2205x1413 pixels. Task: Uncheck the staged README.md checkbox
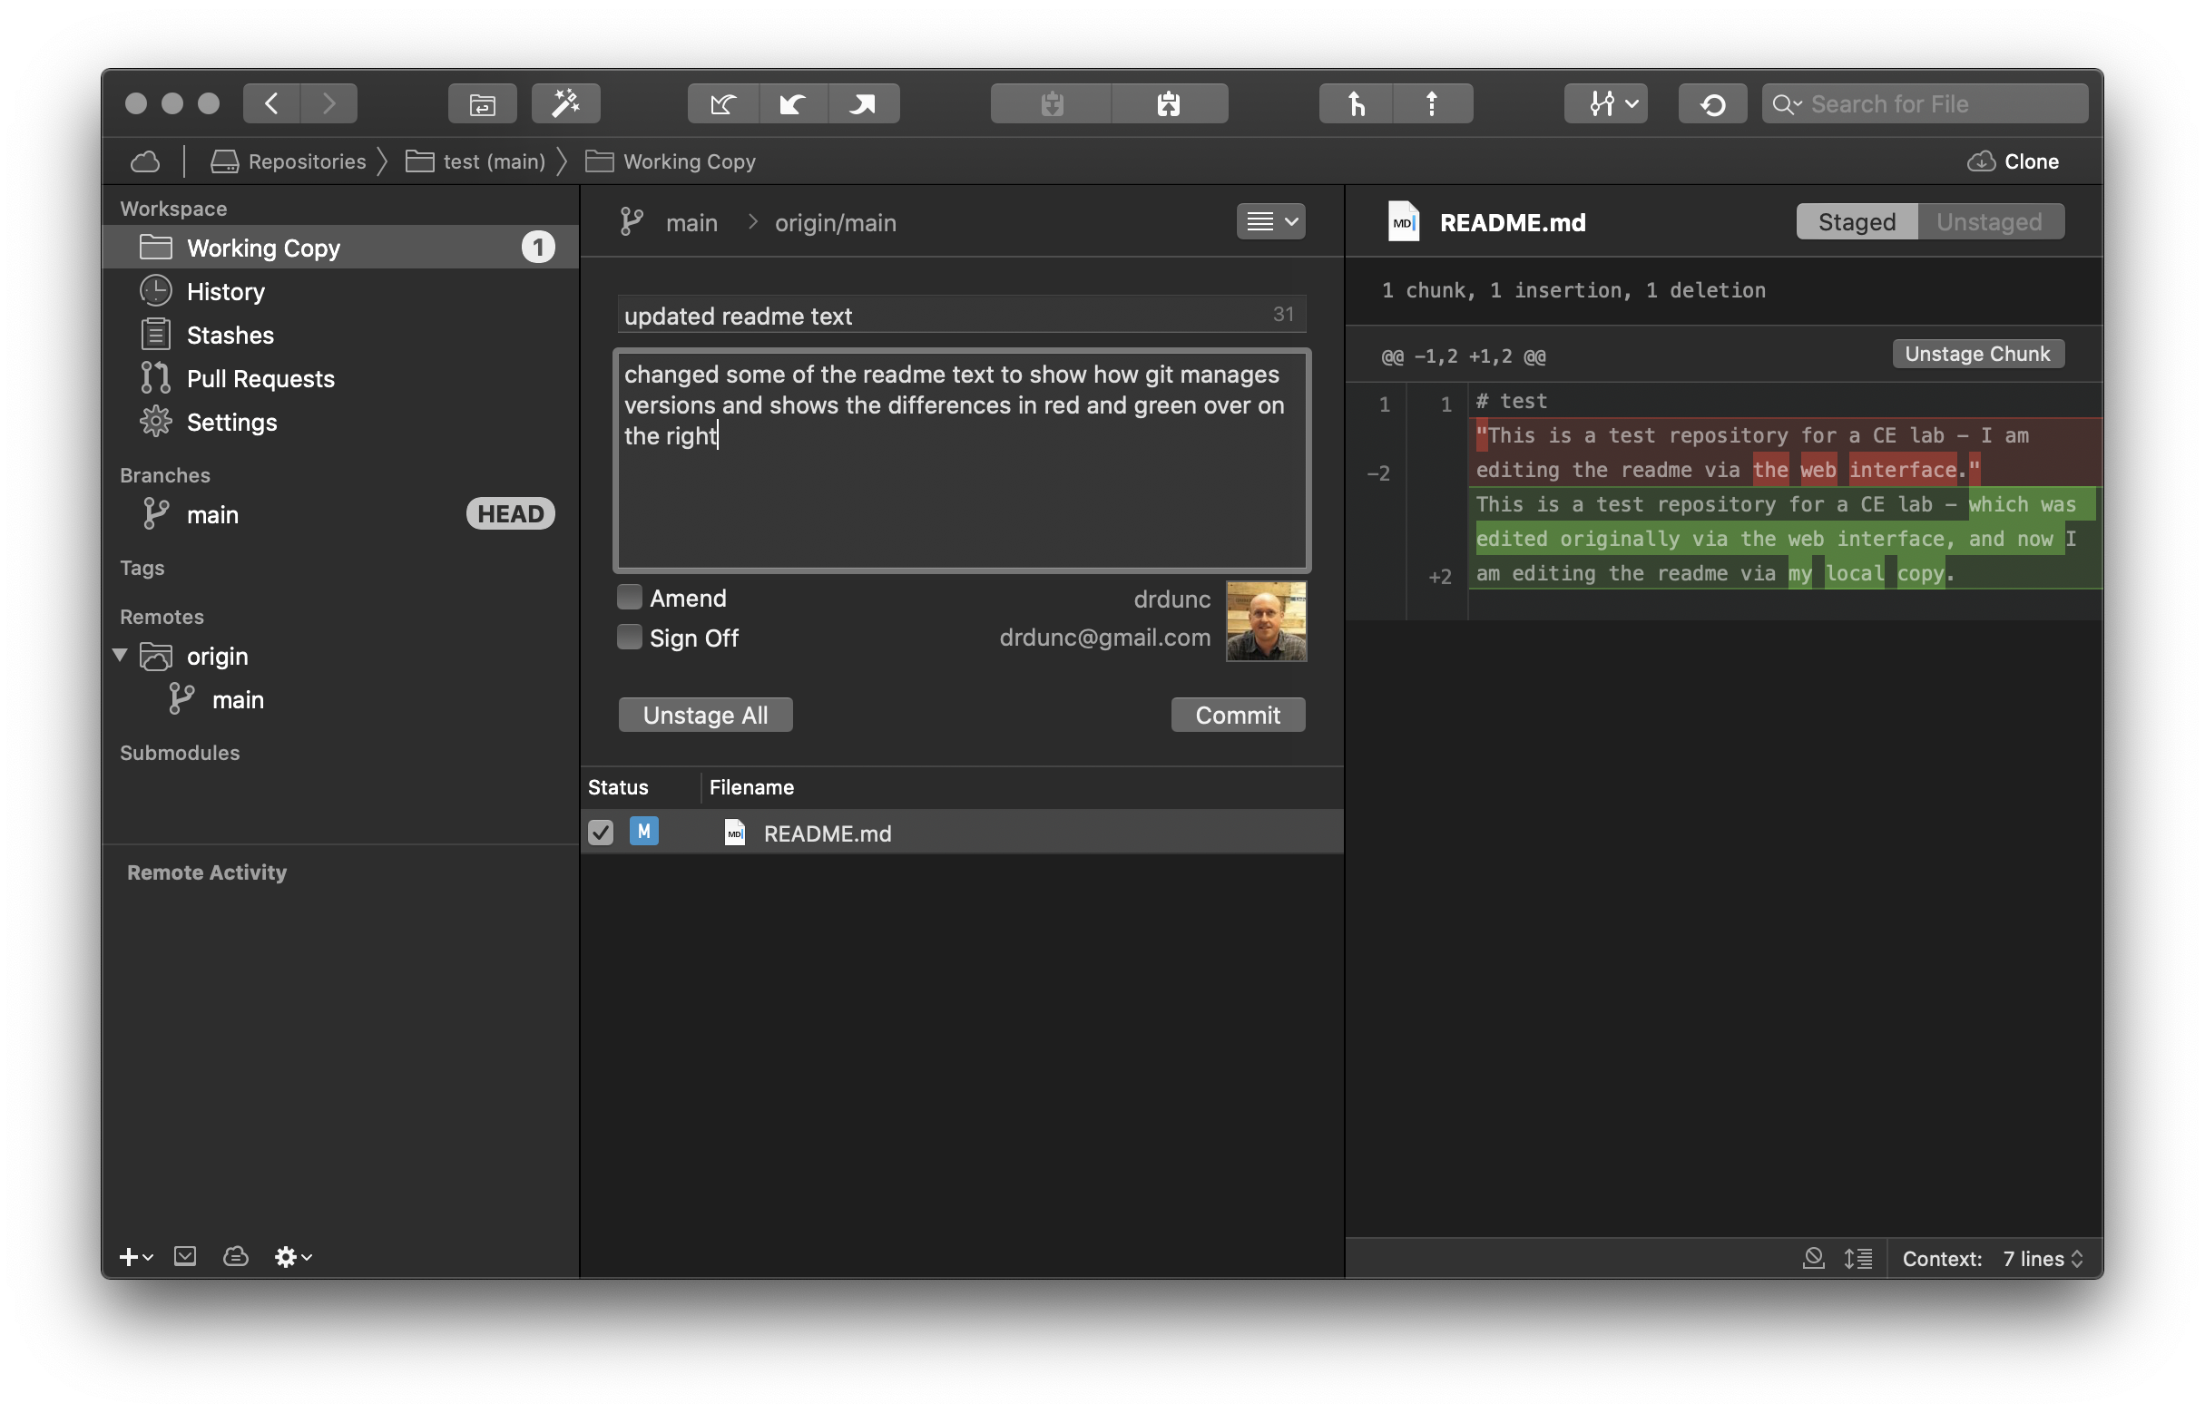point(601,833)
